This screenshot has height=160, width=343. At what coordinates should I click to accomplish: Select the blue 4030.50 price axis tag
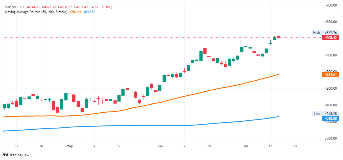[331, 119]
